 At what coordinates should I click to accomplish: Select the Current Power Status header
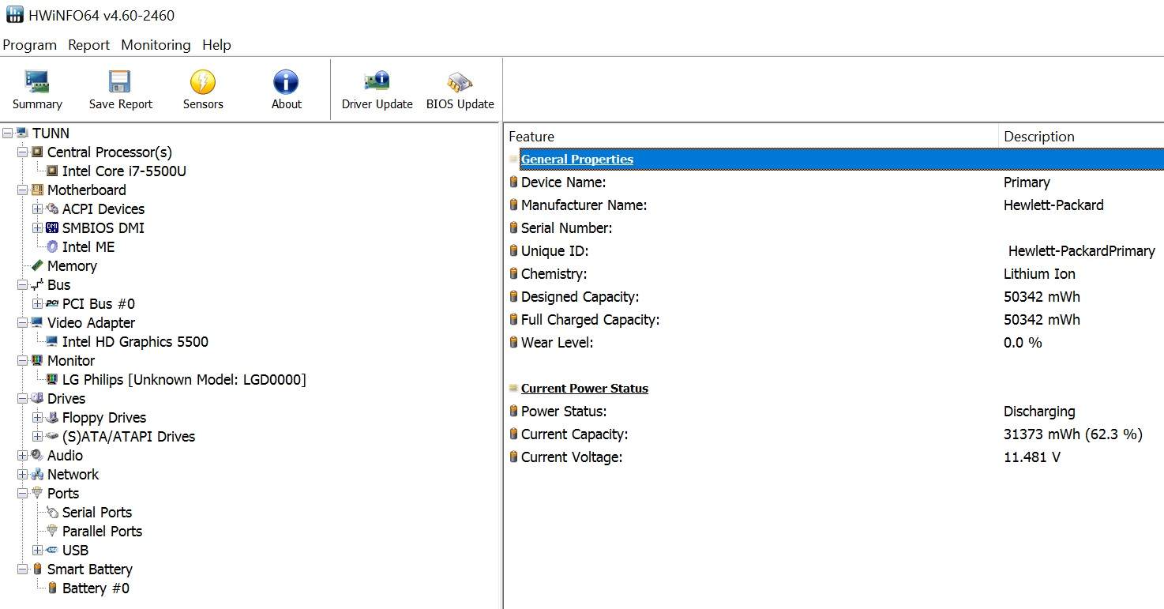(584, 388)
